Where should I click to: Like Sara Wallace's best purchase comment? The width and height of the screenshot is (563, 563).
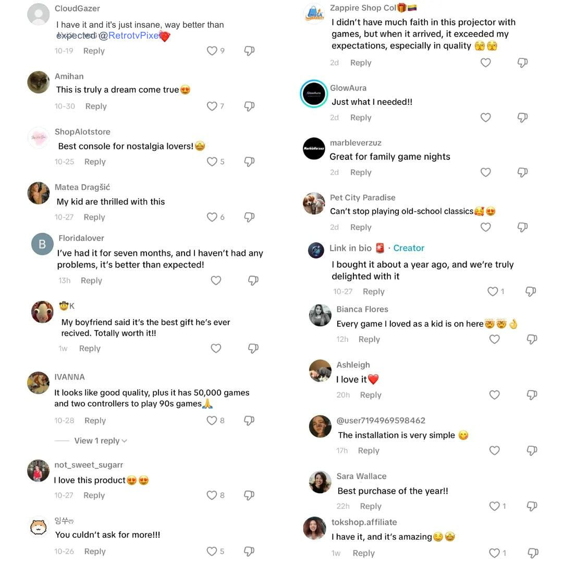494,506
